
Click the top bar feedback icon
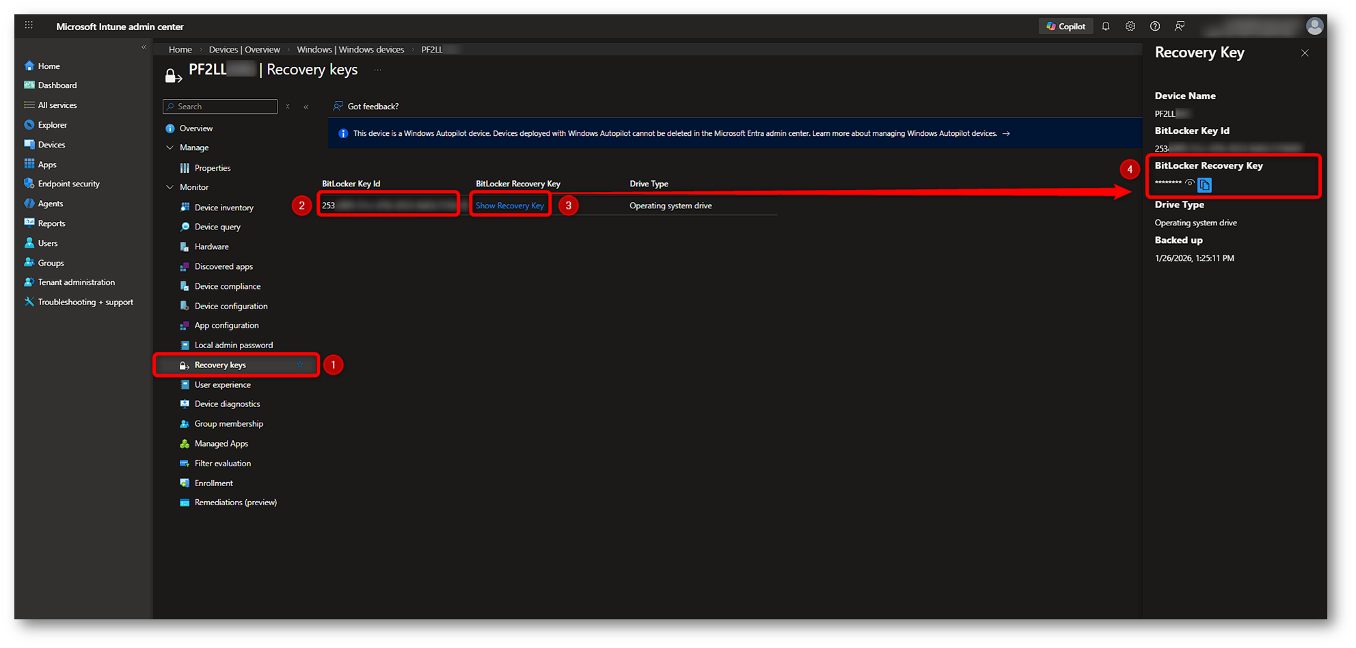click(1180, 27)
